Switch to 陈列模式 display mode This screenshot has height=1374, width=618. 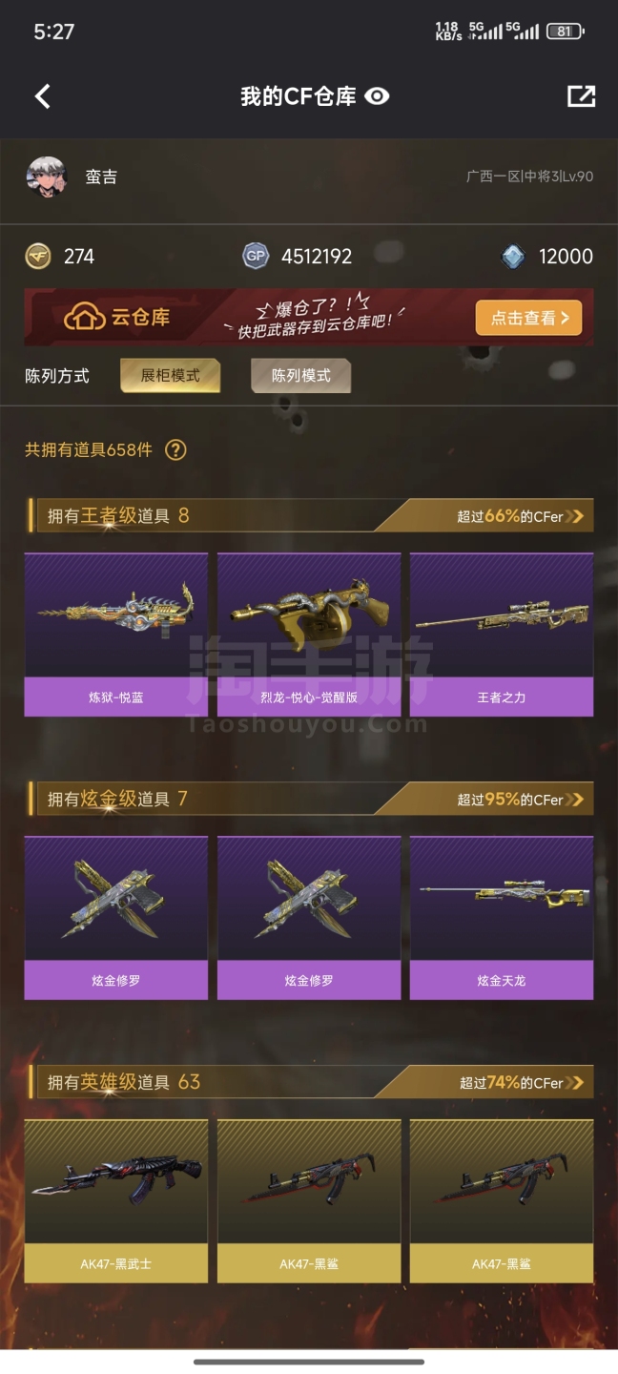pos(301,376)
